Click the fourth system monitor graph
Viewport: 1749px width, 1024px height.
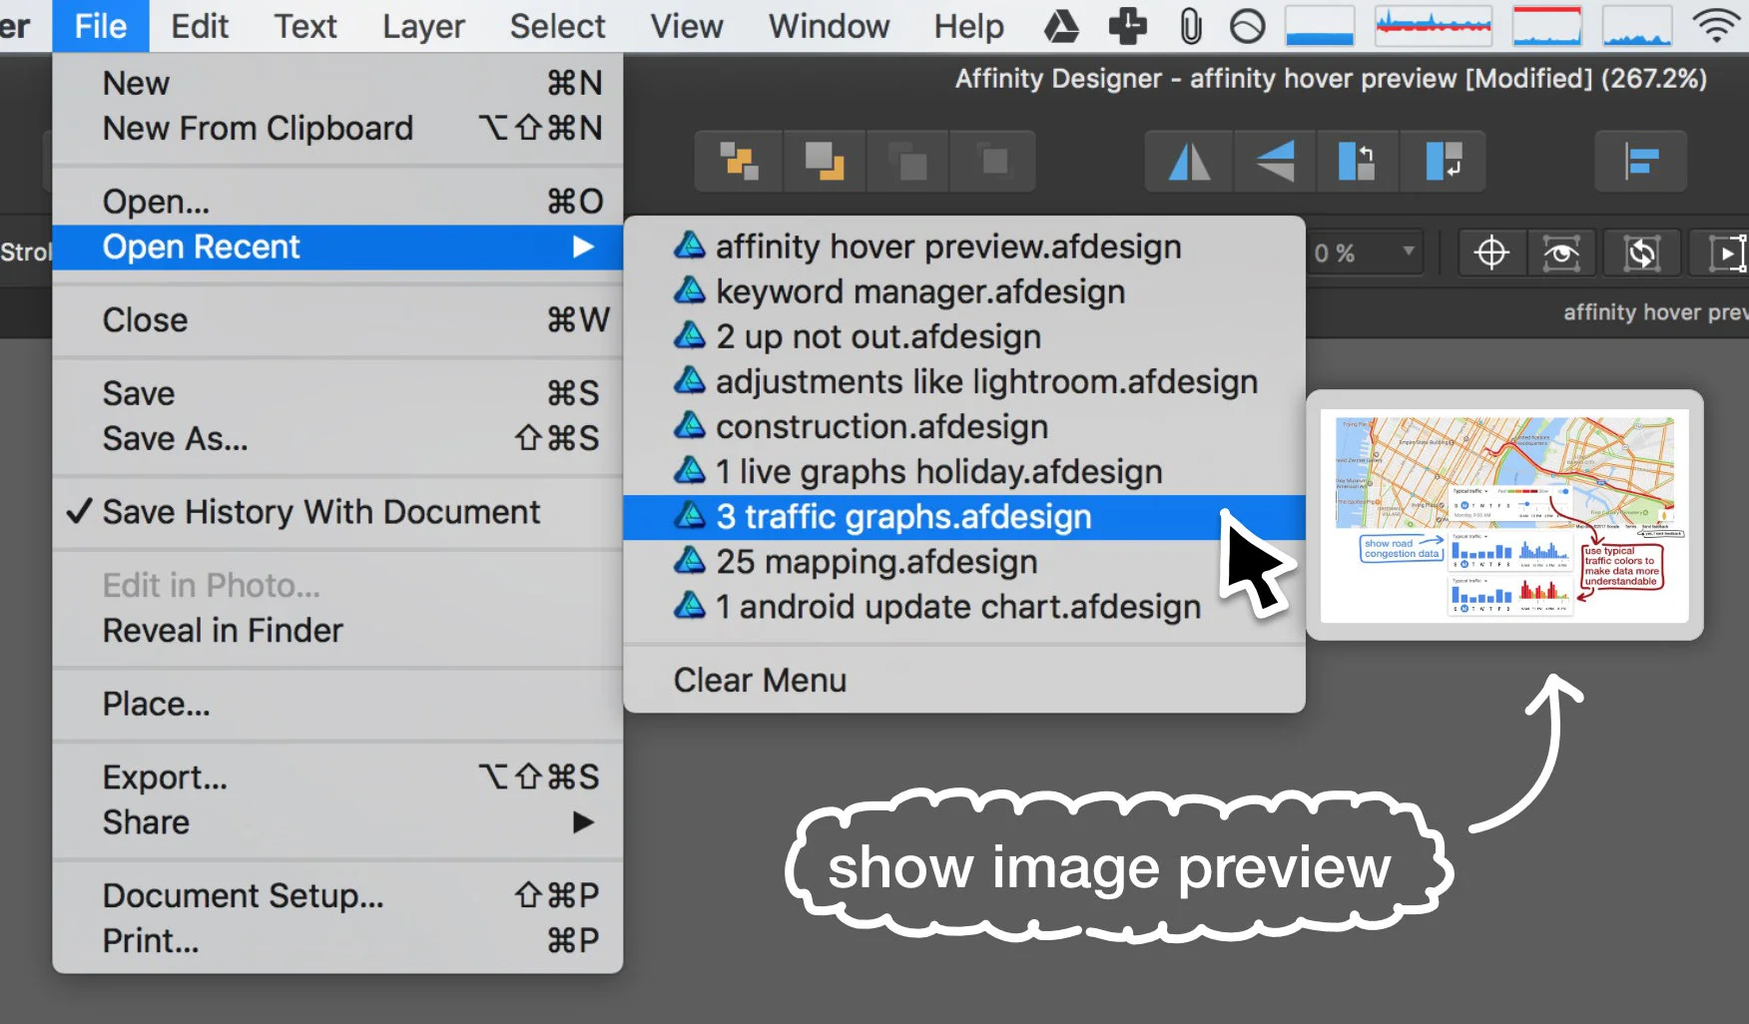pyautogui.click(x=1637, y=26)
